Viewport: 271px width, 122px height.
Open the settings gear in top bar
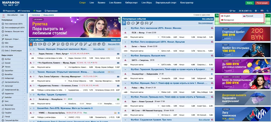tap(256, 11)
